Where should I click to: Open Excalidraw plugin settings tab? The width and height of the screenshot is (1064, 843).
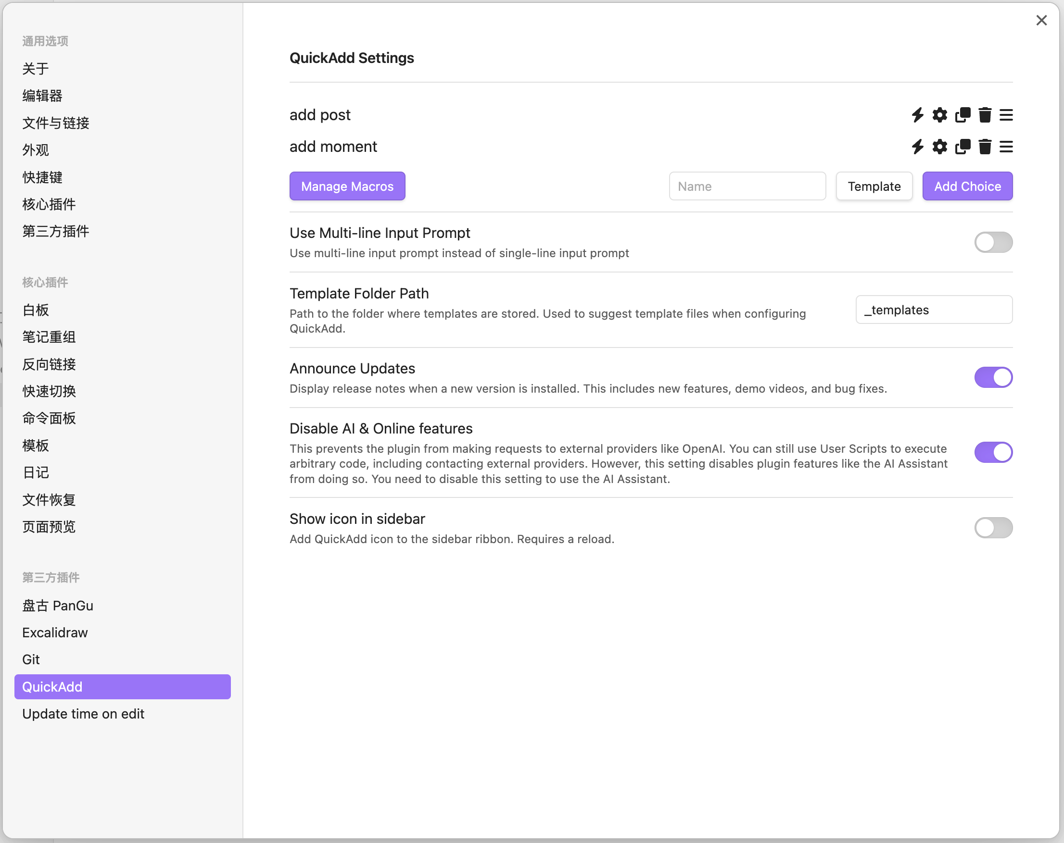tap(55, 632)
